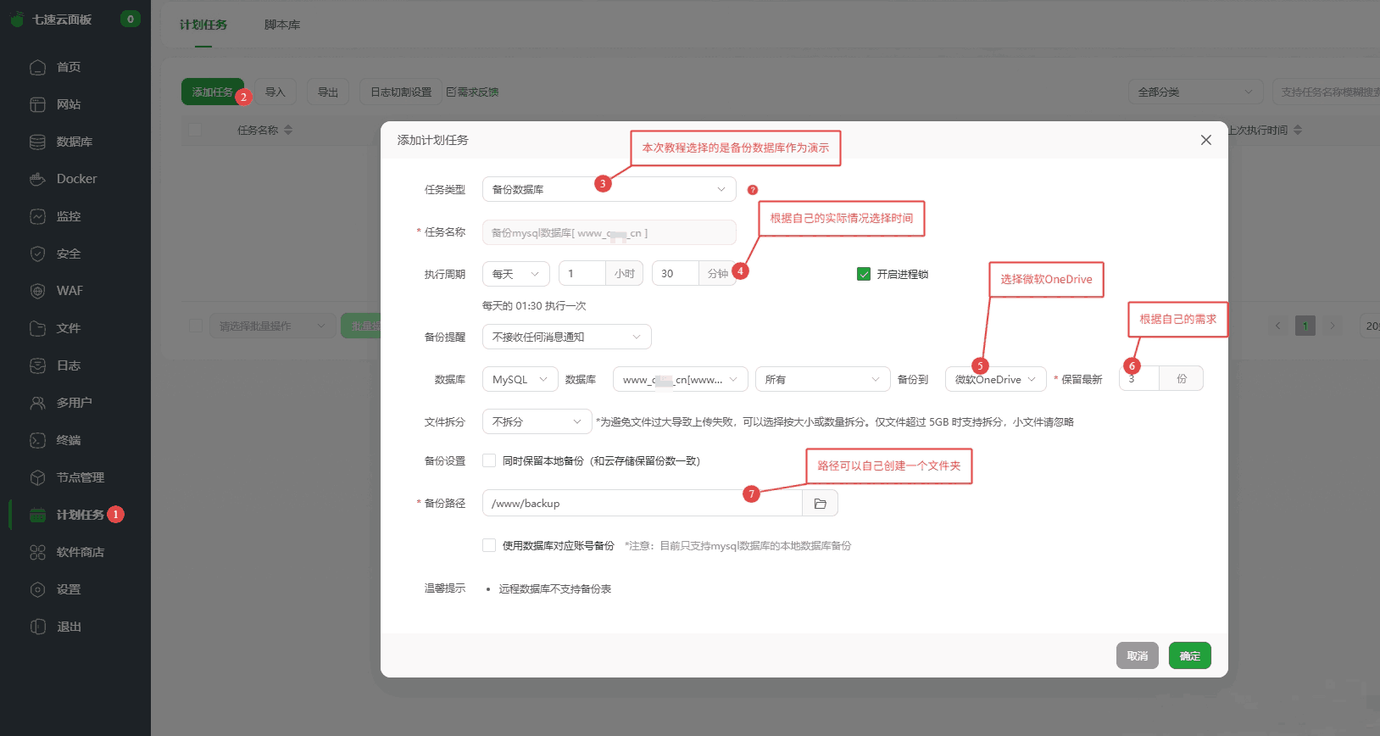Click the 监控 monitoring icon in sidebar

[x=37, y=216]
